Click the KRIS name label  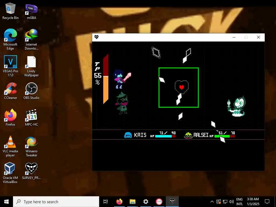tap(140, 135)
